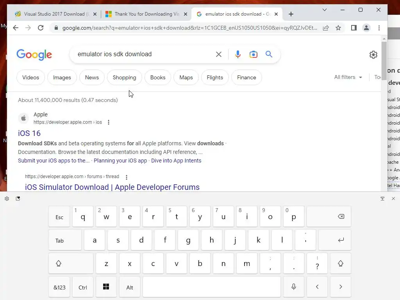The image size is (400, 300).
Task: Submit search with the magnifier icon
Action: [x=269, y=54]
